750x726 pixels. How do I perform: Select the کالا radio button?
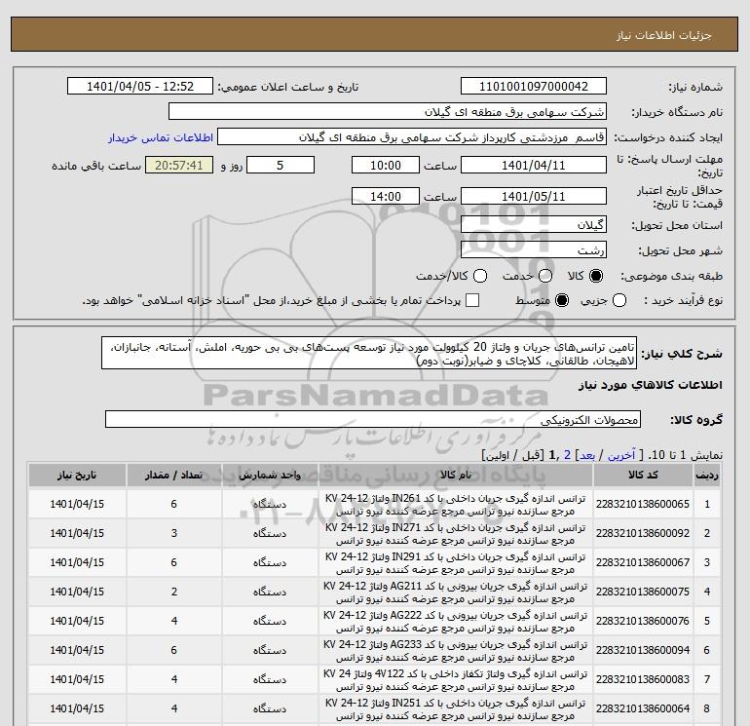pyautogui.click(x=596, y=276)
